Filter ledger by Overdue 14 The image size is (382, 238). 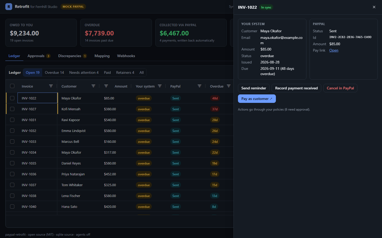[54, 72]
